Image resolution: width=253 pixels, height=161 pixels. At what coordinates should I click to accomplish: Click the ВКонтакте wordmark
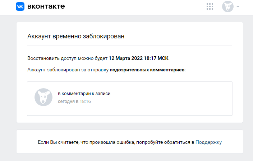pos(46,6)
